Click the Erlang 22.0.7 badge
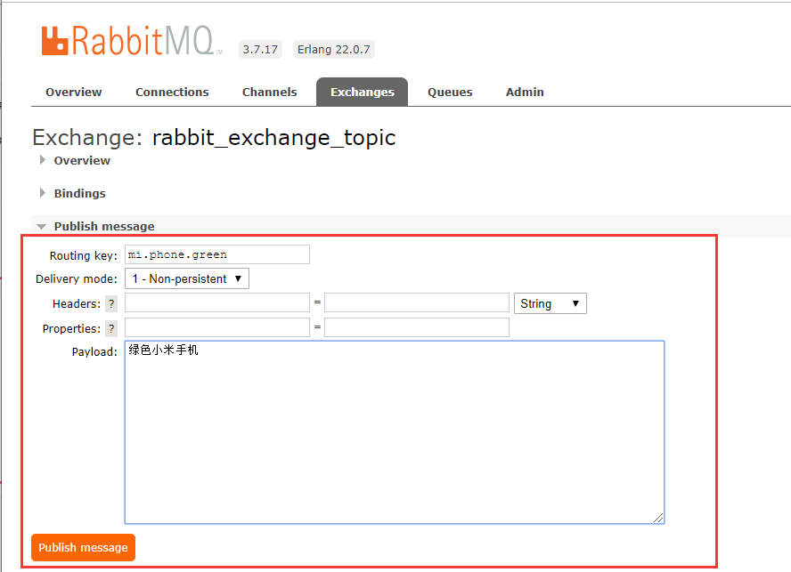The width and height of the screenshot is (791, 572). (333, 49)
